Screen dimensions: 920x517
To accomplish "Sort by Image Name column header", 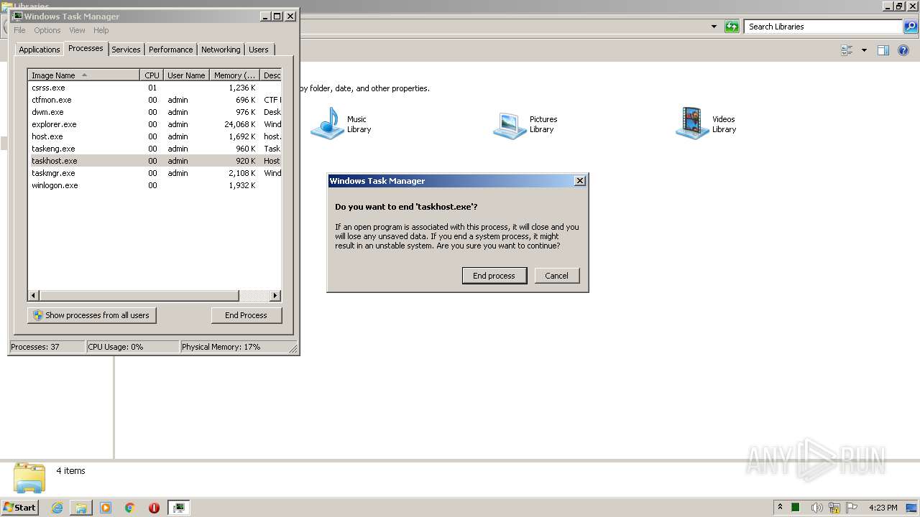I will (83, 75).
